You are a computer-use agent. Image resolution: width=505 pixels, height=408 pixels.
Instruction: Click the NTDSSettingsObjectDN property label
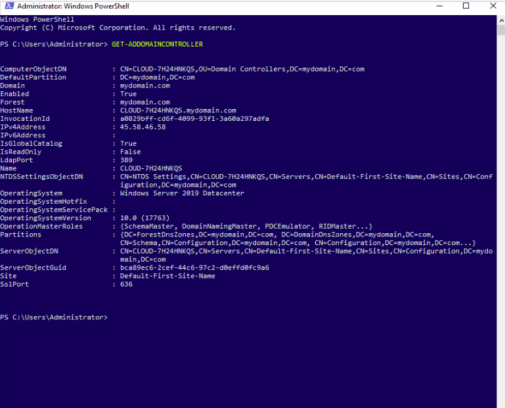(41, 177)
